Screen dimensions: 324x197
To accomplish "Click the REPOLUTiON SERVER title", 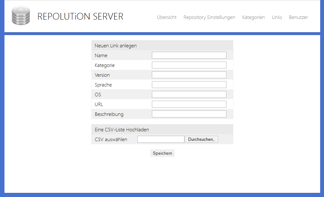I will coord(80,16).
